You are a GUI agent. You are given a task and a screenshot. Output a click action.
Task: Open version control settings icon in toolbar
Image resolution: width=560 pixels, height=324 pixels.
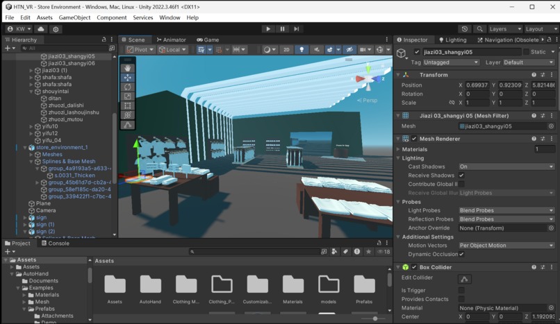coord(56,29)
